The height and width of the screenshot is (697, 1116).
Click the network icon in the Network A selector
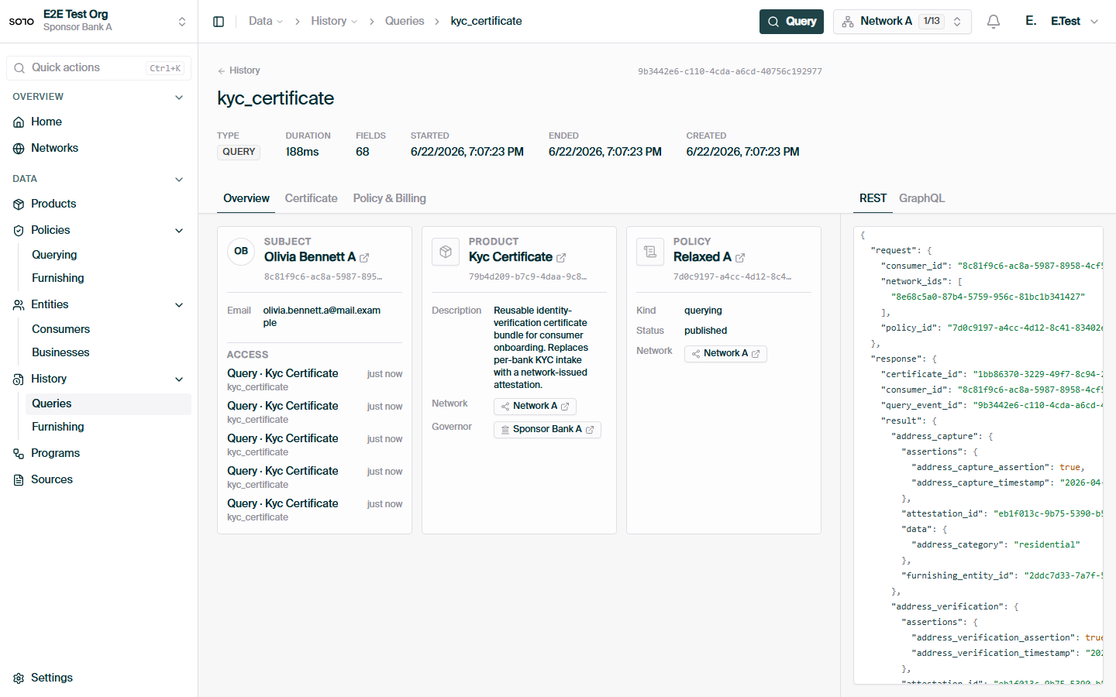(x=848, y=22)
